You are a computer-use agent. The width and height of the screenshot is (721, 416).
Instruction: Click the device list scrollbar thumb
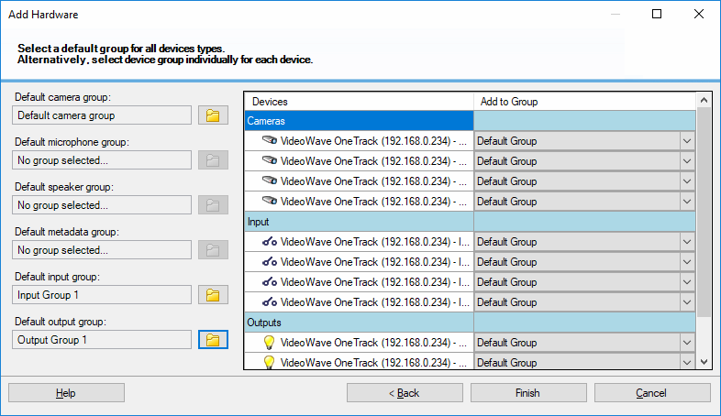tap(704, 213)
